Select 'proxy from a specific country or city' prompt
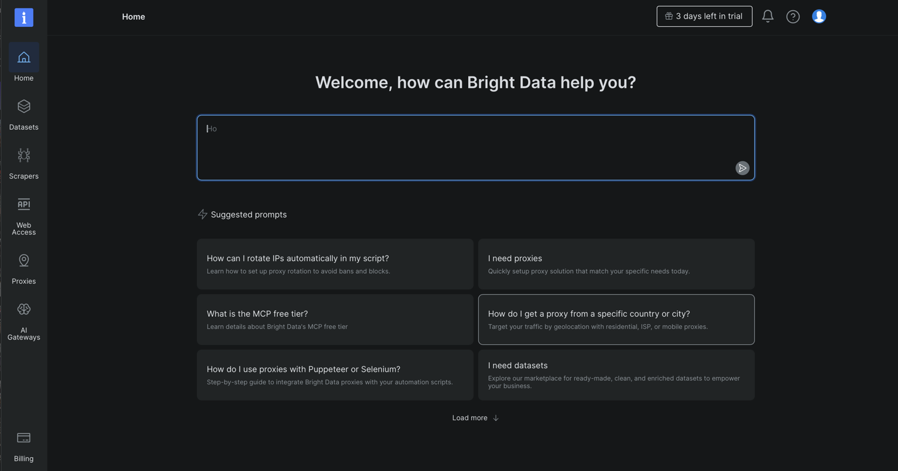898x471 pixels. coord(616,319)
